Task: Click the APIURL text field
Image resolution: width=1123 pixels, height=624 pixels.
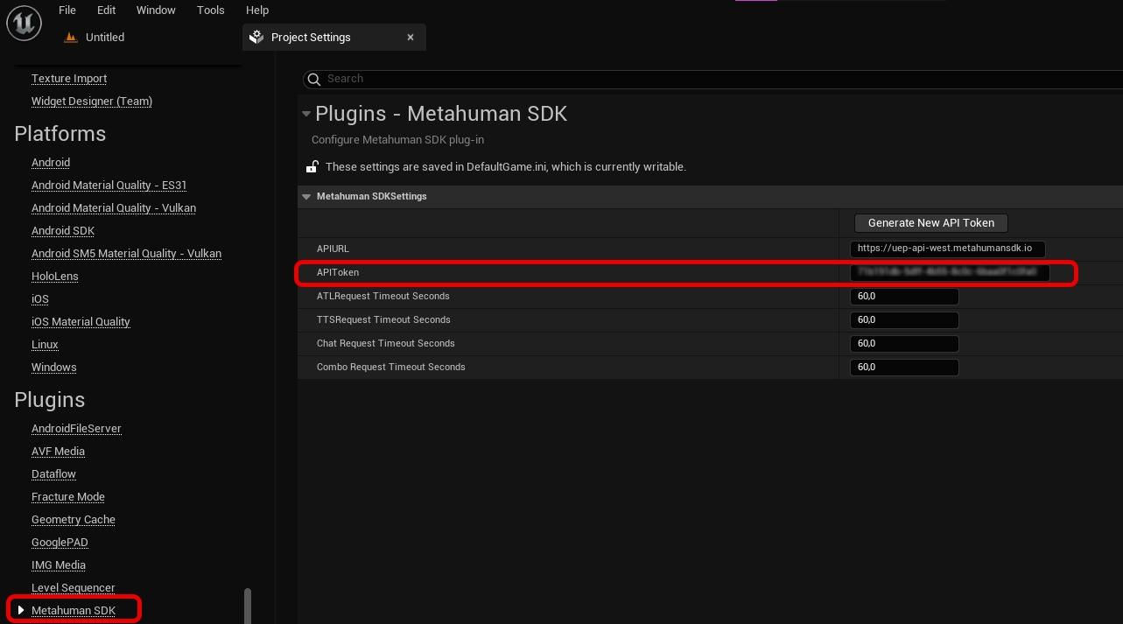Action: (947, 249)
